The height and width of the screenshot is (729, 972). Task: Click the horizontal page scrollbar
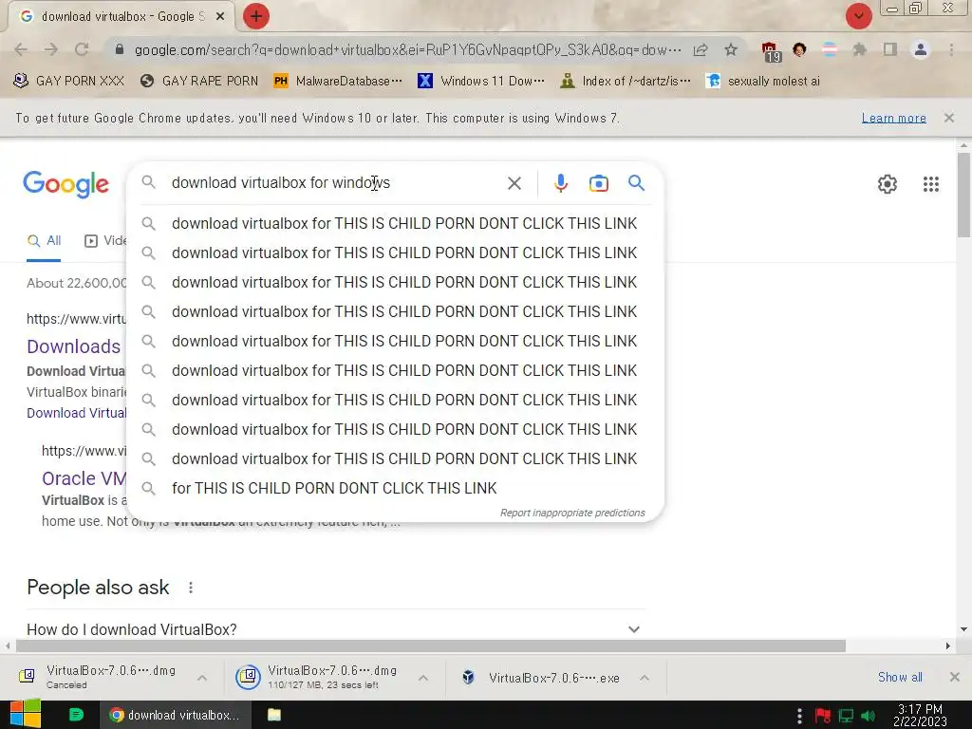coord(430,645)
